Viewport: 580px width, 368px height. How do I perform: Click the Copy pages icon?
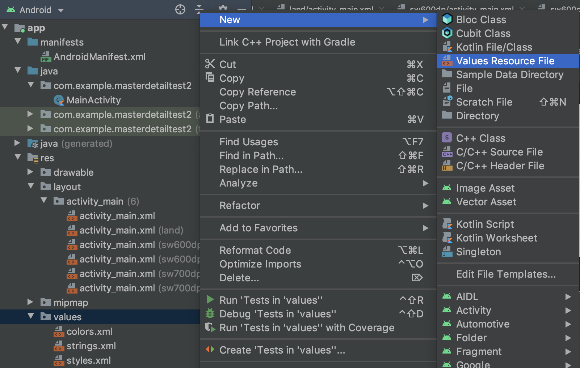coord(210,77)
